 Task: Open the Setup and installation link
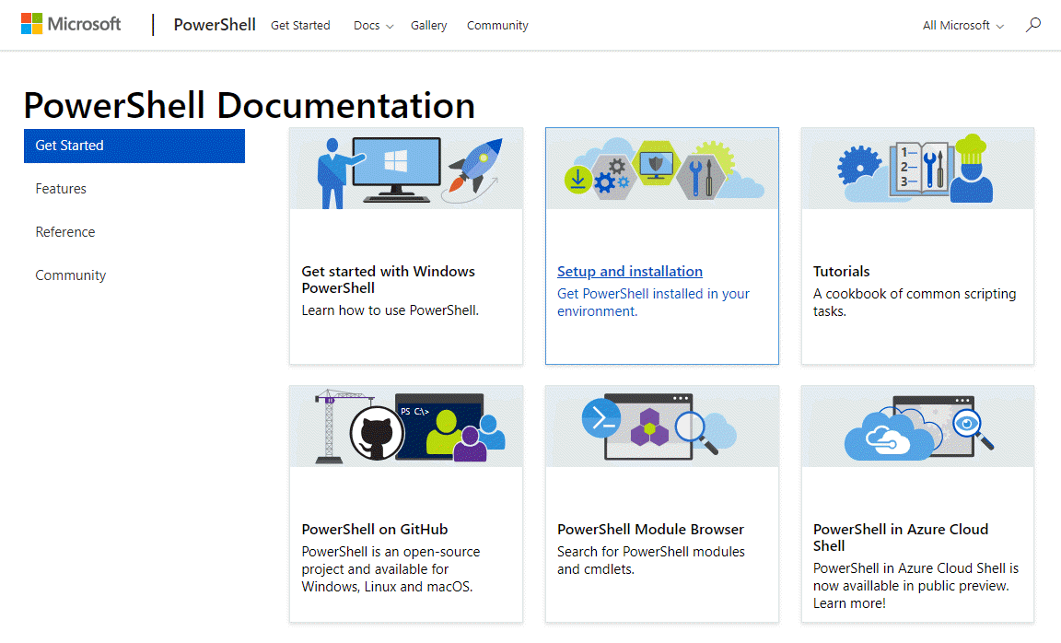[x=629, y=271]
